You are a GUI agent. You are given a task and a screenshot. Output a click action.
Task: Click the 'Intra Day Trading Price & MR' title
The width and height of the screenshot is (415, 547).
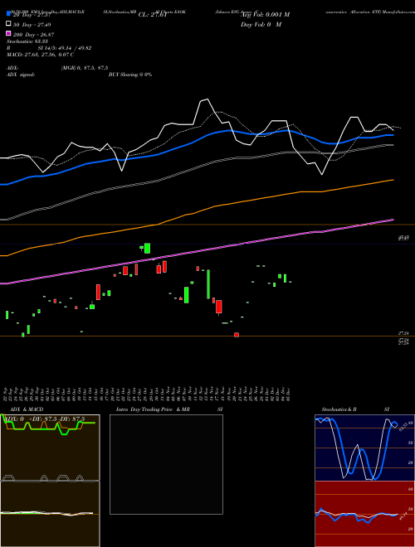point(153,409)
